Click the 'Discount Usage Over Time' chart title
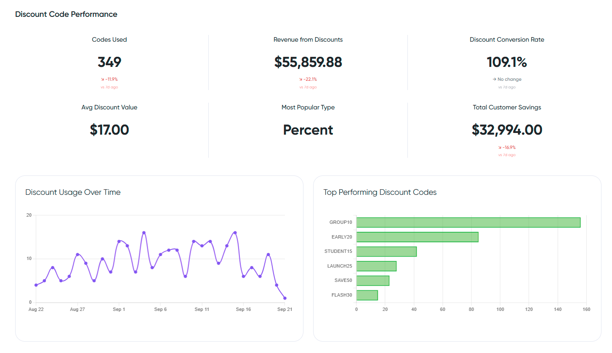This screenshot has width=612, height=353. pyautogui.click(x=73, y=192)
